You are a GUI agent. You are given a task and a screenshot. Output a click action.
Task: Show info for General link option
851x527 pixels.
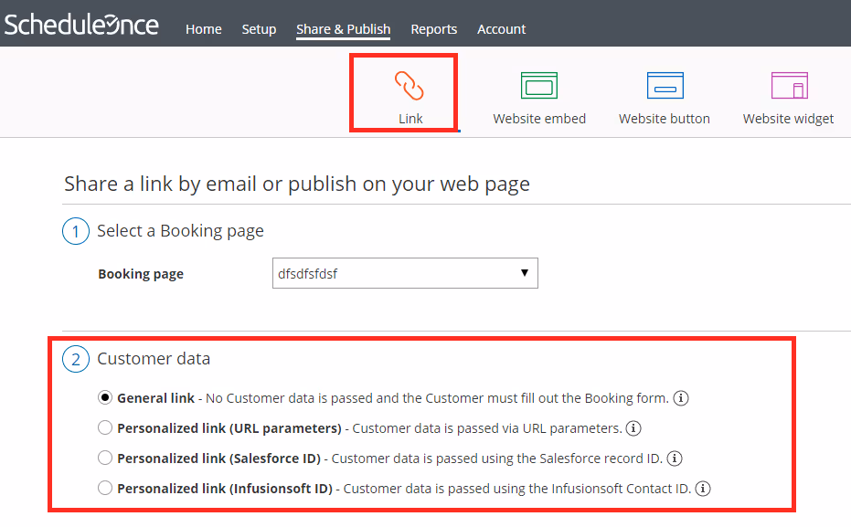[x=681, y=398]
